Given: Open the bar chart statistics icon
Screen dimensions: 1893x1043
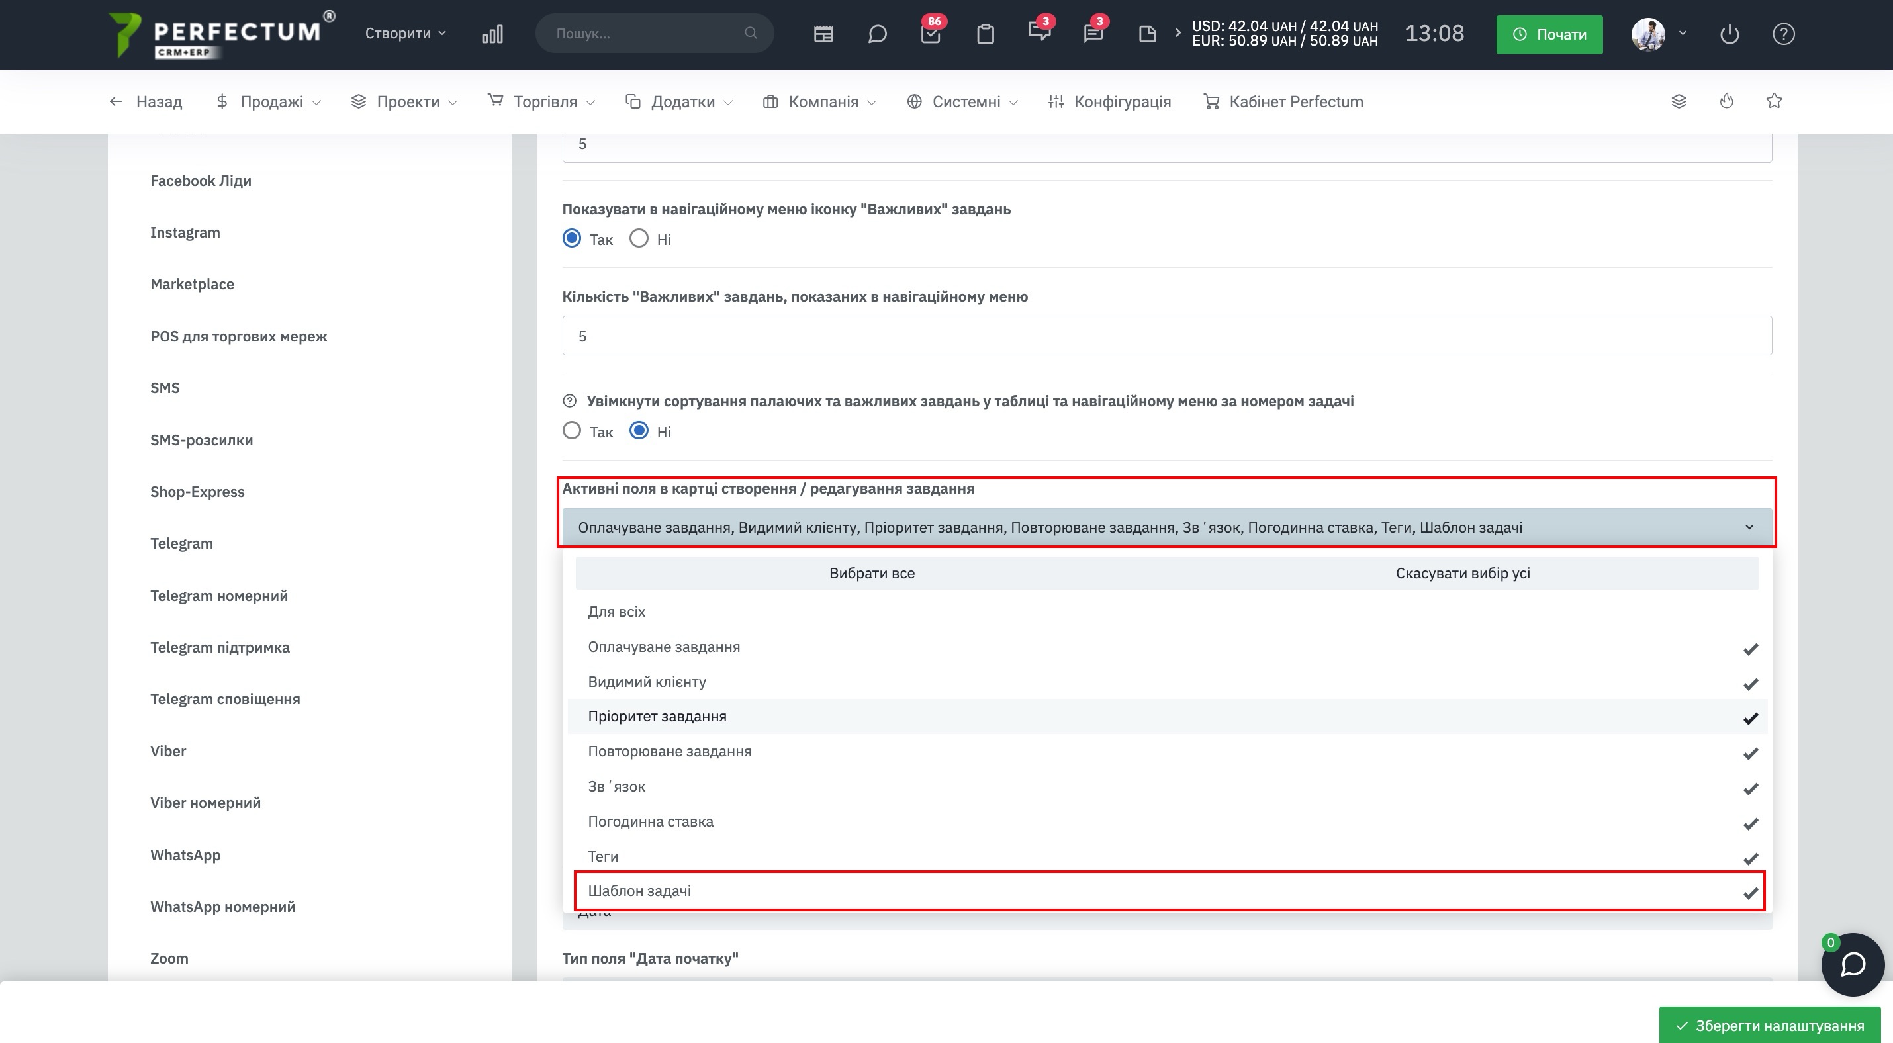Looking at the screenshot, I should (492, 34).
